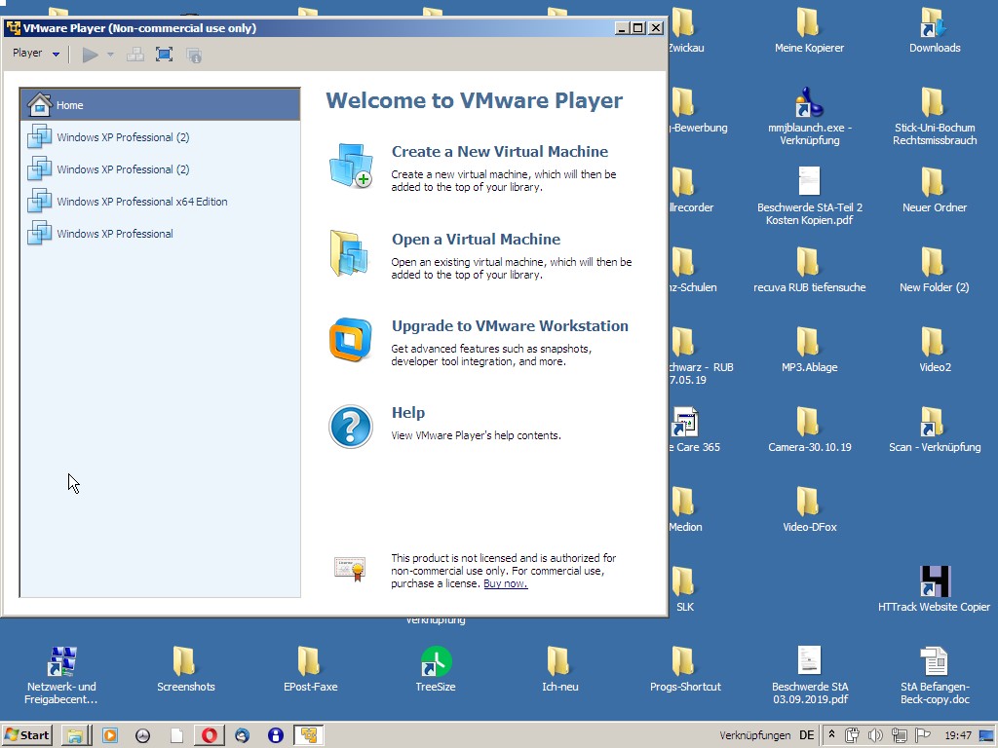Expand the power-on arrow next to play button
Viewport: 998px width, 748px height.
coord(110,55)
